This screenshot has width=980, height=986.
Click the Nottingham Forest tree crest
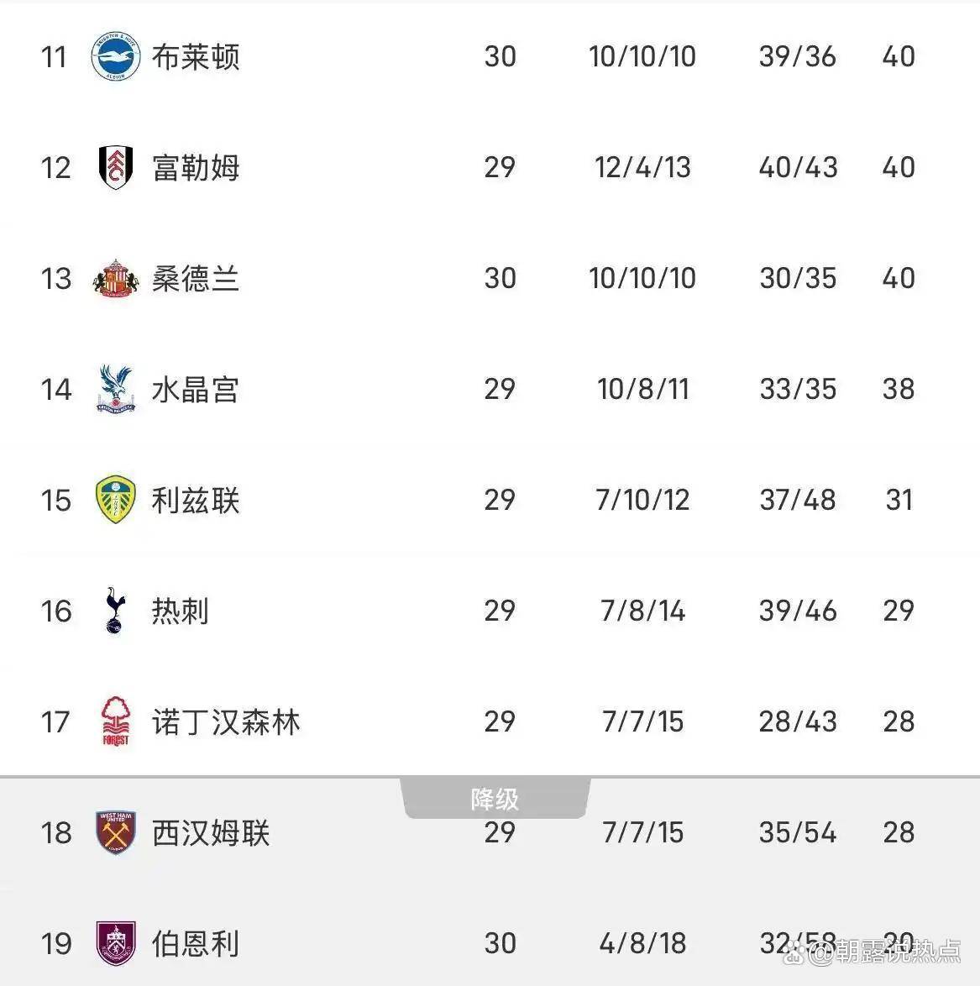pos(115,721)
